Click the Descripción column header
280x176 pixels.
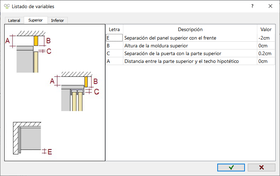coord(190,29)
